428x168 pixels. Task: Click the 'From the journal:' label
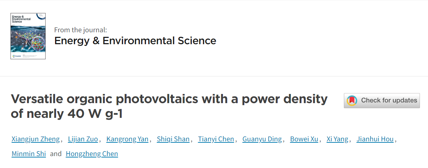tap(81, 30)
